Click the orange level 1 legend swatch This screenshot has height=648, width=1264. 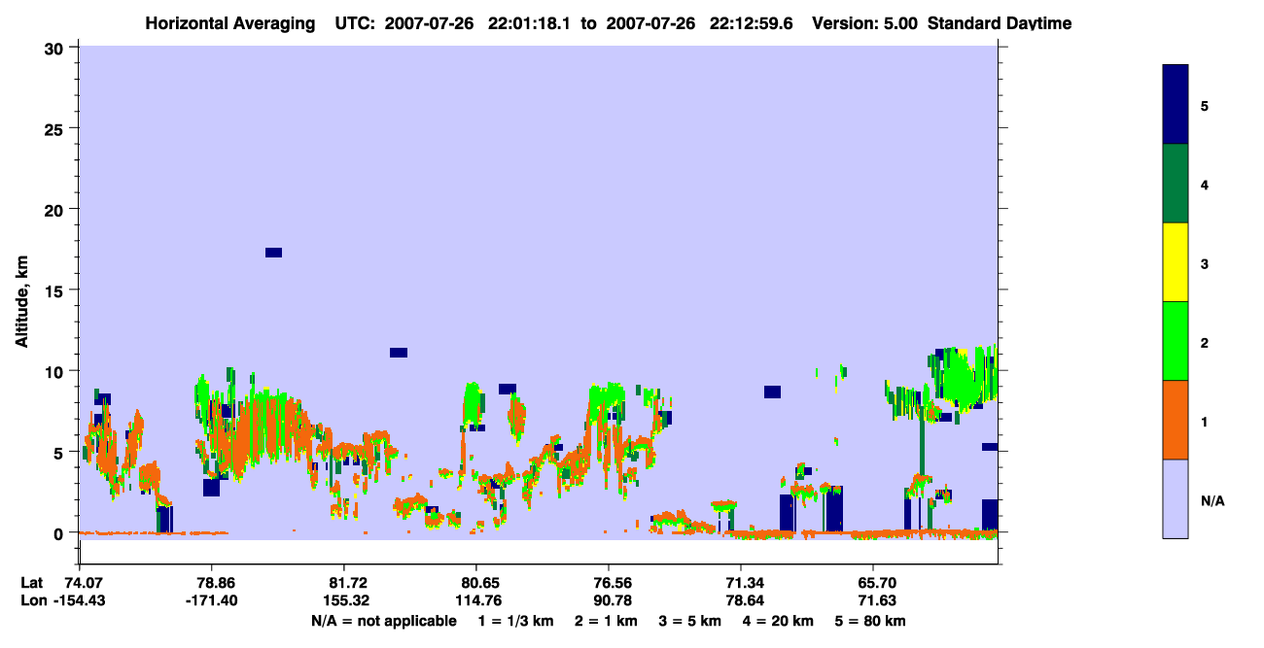coord(1176,420)
